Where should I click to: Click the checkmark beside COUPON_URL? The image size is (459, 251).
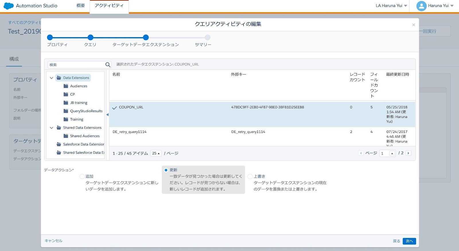[114, 108]
